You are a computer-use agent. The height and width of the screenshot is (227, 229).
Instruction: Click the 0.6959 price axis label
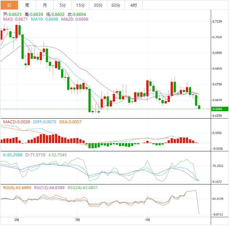(x=217, y=53)
